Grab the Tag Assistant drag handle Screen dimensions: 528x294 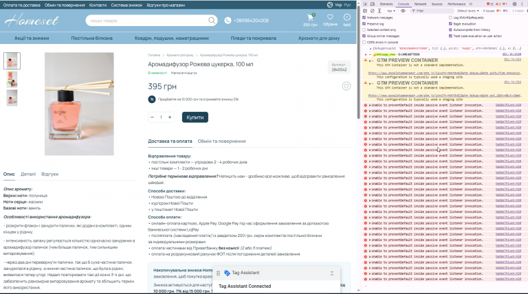point(218,273)
